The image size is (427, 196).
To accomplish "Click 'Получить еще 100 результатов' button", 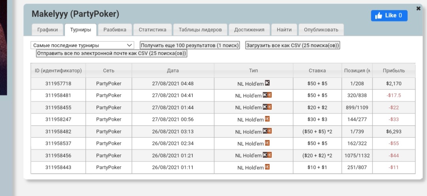I will coord(190,45).
